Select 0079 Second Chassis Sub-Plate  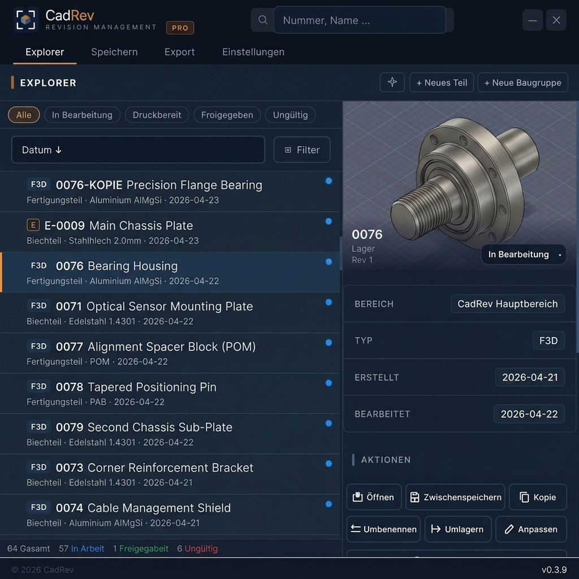coord(170,434)
